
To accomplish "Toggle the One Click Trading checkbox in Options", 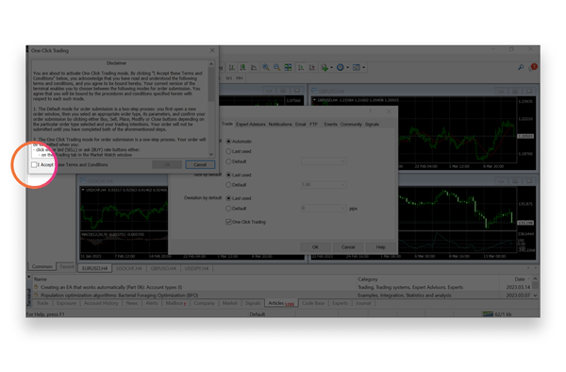I will coord(228,222).
